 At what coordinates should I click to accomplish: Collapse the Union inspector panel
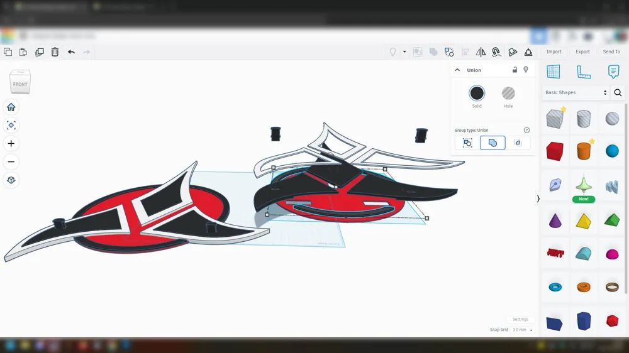[457, 70]
